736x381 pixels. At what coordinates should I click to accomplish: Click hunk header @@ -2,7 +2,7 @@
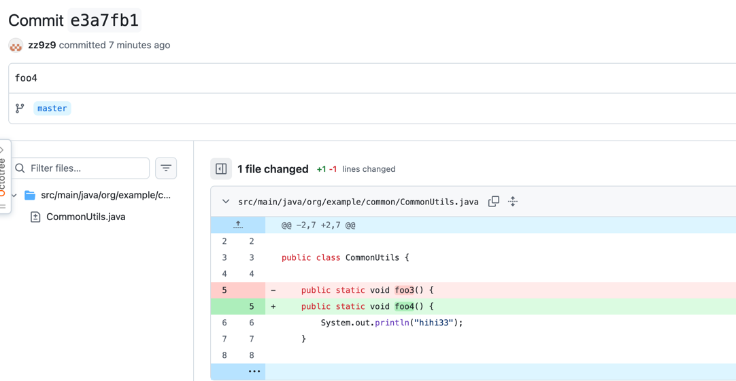[318, 225]
